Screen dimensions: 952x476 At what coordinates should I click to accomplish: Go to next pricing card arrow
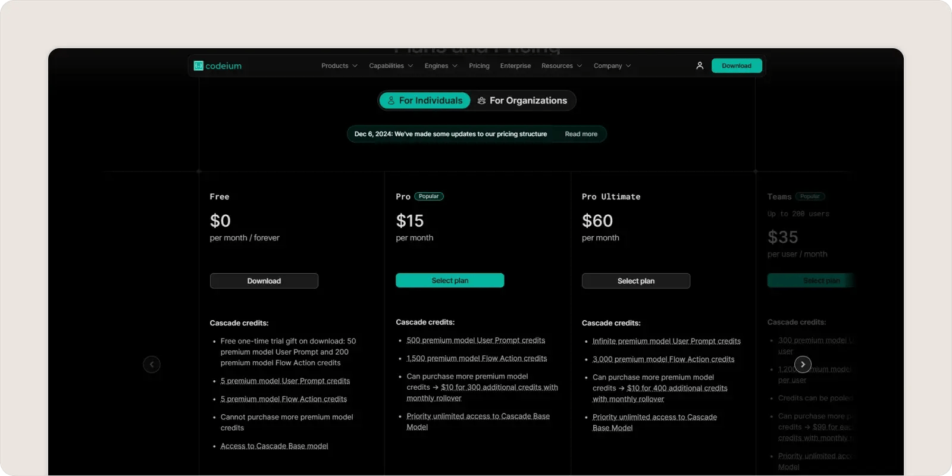click(x=803, y=364)
